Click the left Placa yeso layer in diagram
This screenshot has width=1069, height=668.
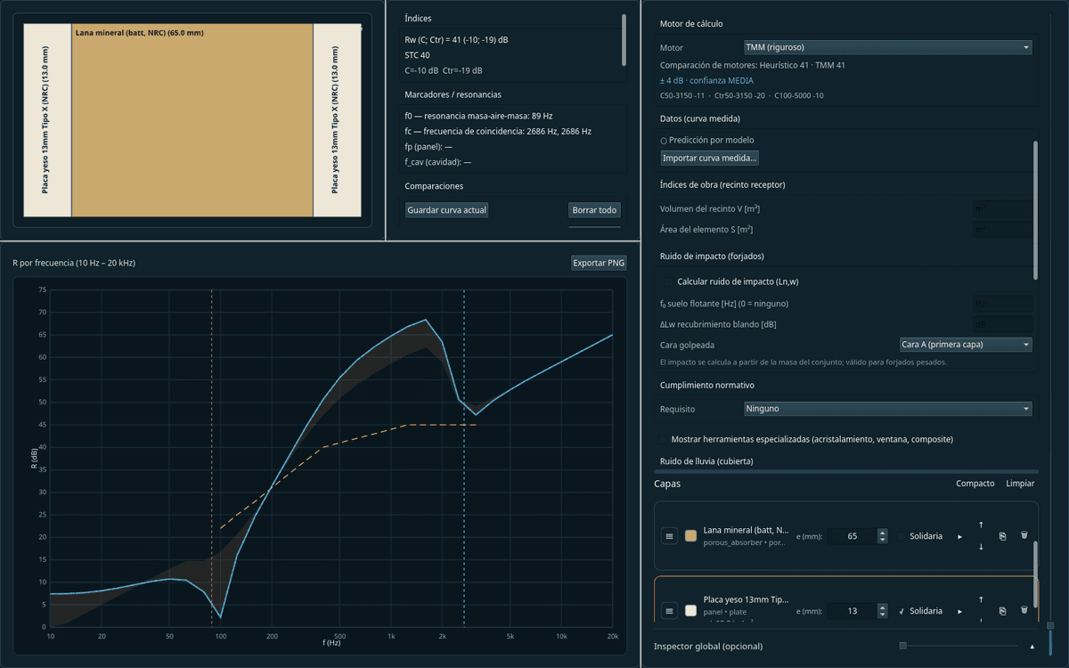(x=47, y=120)
